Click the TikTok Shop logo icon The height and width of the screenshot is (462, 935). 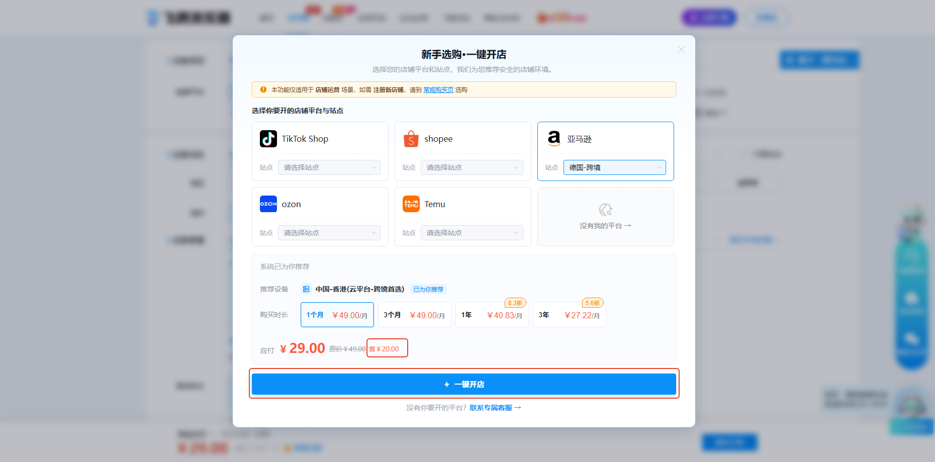[x=268, y=139]
